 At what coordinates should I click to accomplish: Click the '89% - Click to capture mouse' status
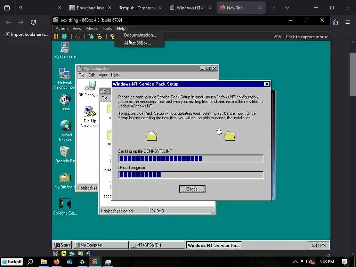[x=301, y=37]
